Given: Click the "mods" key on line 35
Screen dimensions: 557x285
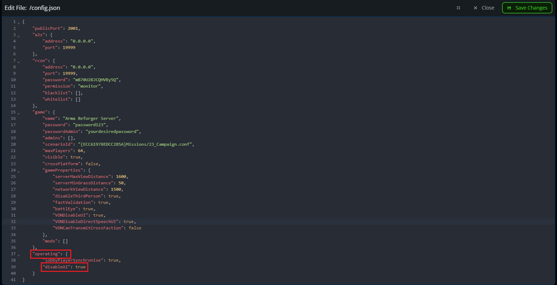Looking at the screenshot, I should tap(50, 241).
